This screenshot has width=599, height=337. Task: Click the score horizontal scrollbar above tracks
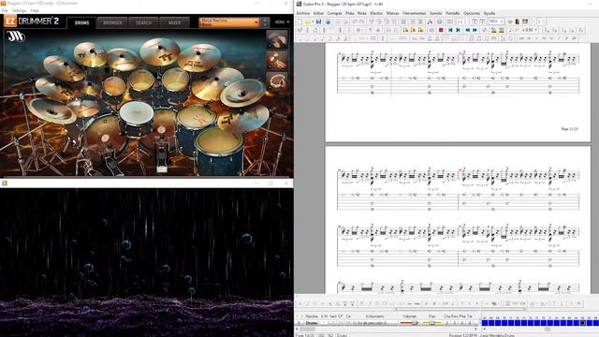460,309
